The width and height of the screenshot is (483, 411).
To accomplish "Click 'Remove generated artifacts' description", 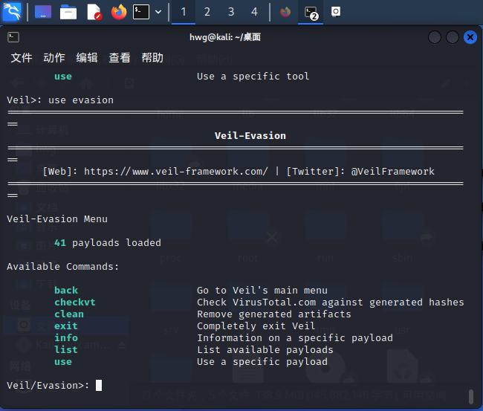I will click(274, 314).
